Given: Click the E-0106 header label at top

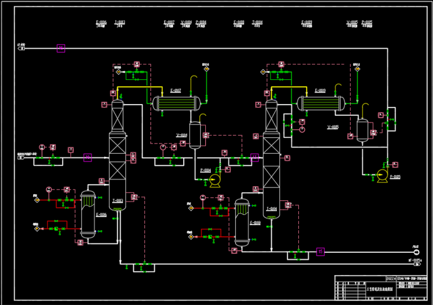Looking at the screenshot, I should coord(102,24).
